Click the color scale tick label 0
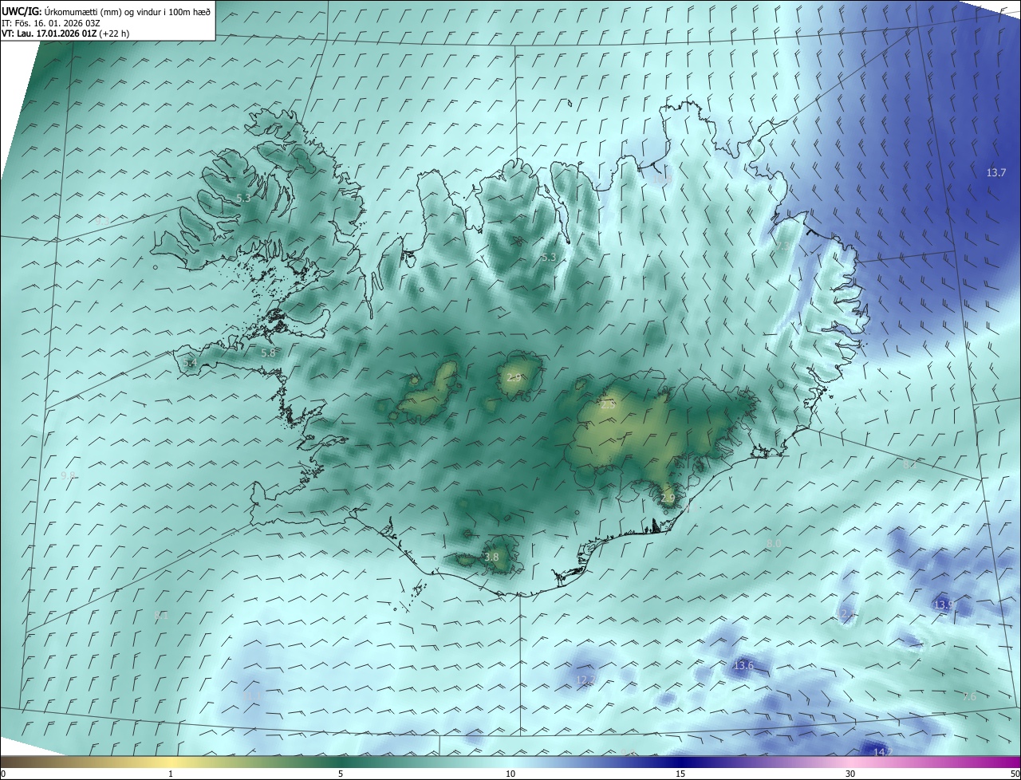Image resolution: width=1021 pixels, height=780 pixels. click(x=3, y=774)
